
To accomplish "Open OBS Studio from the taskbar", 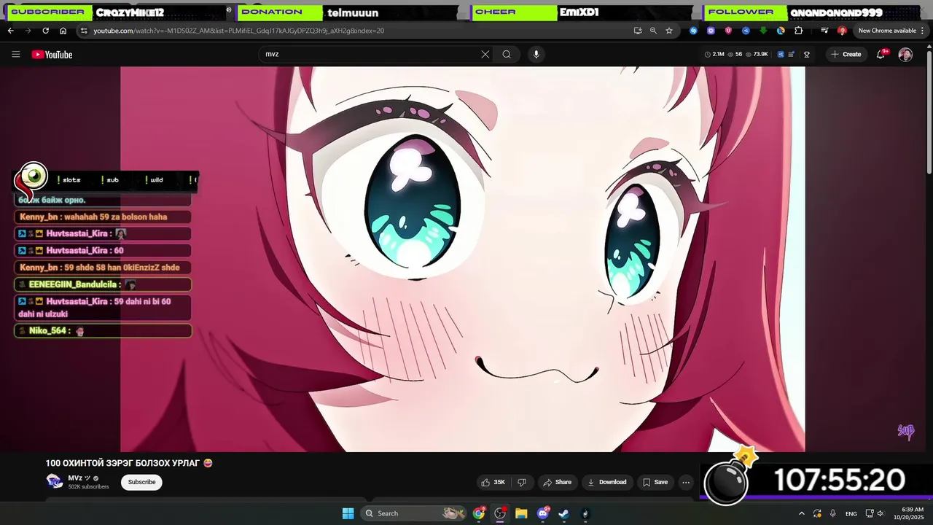I will [500, 513].
